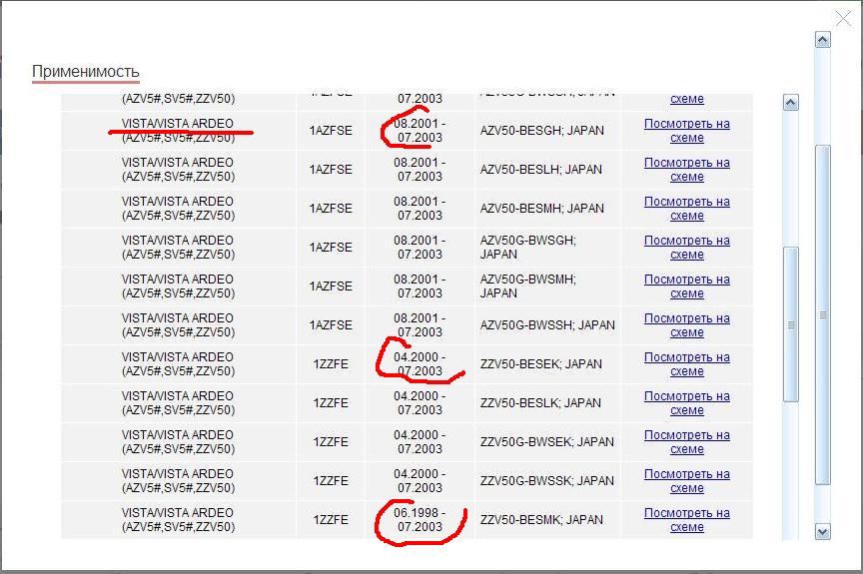
Task: Open 'Посмотреть на схеме' for AZV50G-BWSSH row
Action: point(686,325)
